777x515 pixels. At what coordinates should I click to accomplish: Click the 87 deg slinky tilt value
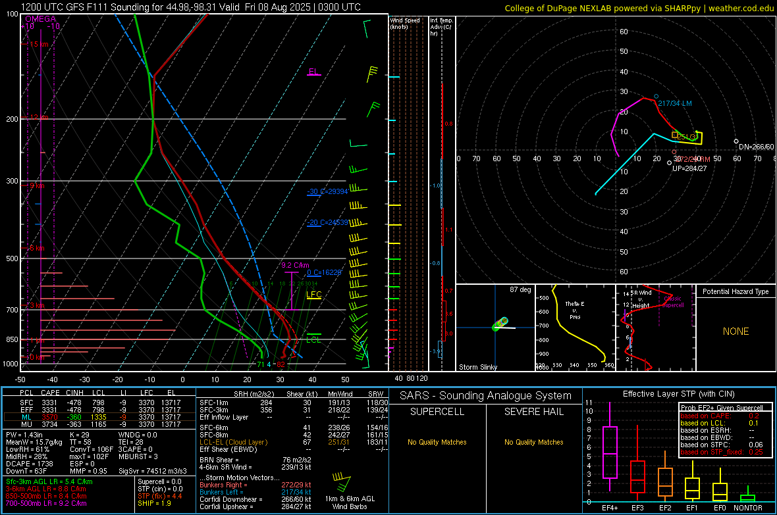[x=520, y=289]
